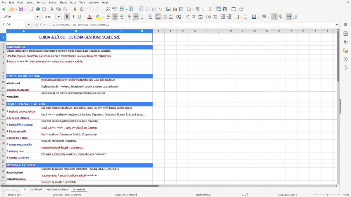Open sidebar Gallery icon
The width and height of the screenshot is (351, 197).
(x=345, y=50)
